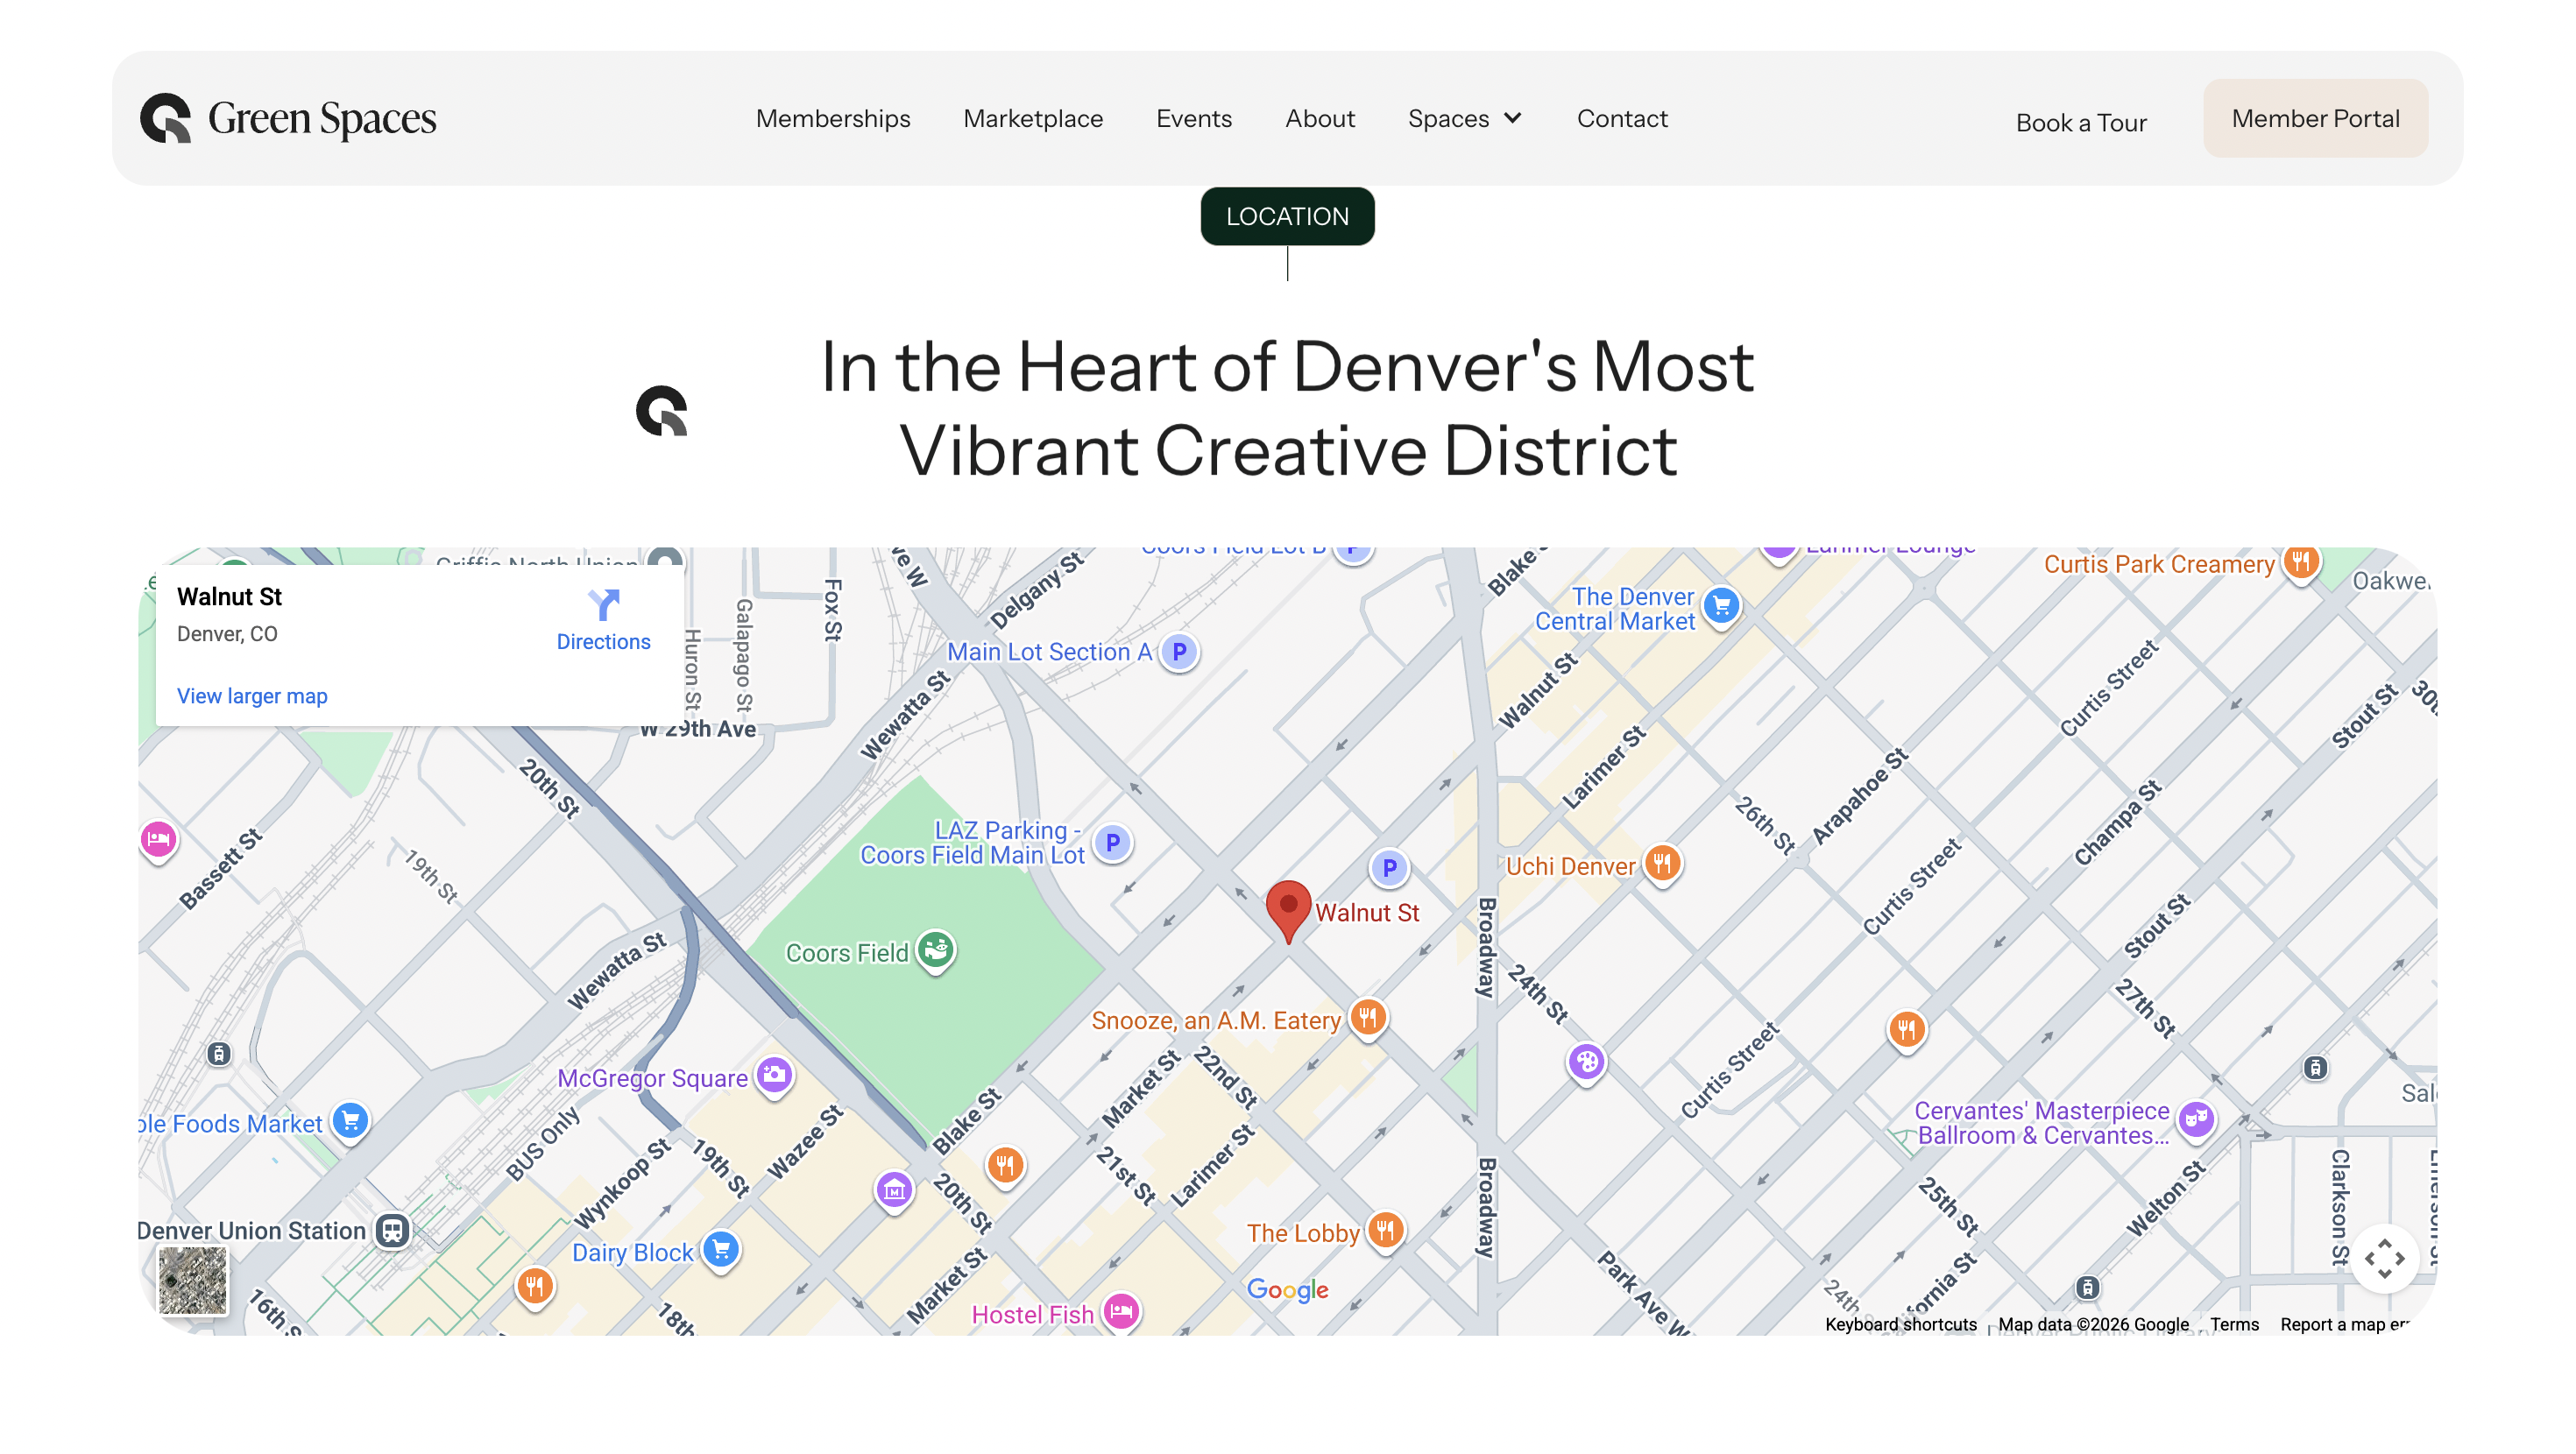
Task: Click the Green Spaces logo in the navbar
Action: 288,118
